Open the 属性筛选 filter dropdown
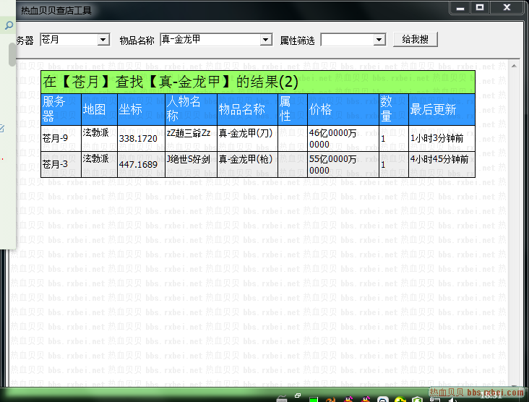Viewport: 529px width, 402px height. click(380, 40)
